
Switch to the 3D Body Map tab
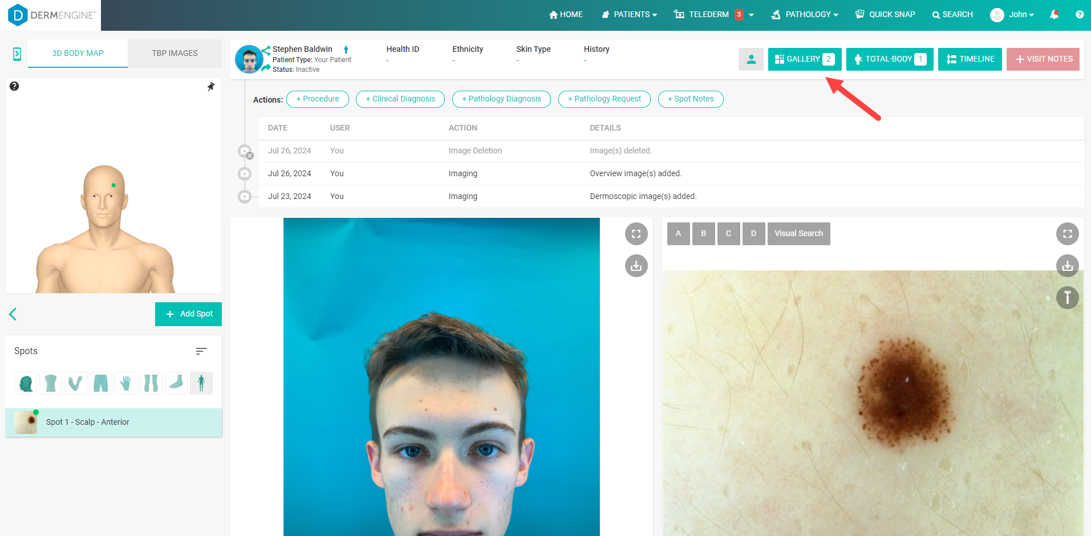click(78, 54)
